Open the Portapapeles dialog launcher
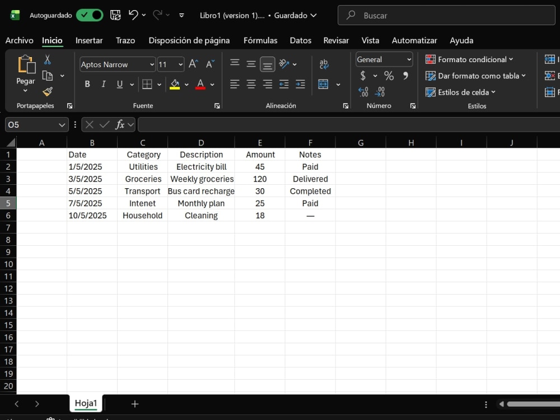 coord(69,106)
